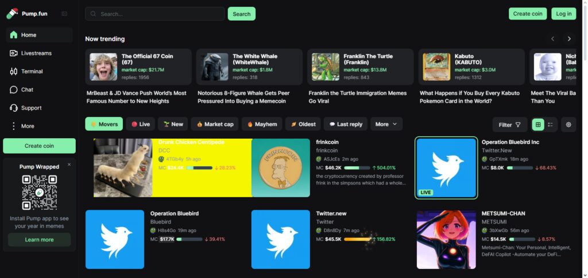The width and height of the screenshot is (588, 278).
Task: Click the Learn more button
Action: [40, 240]
